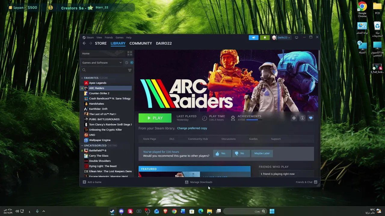Click the Steam taskbar icon
Screen dimensions: 385x216
click(x=112, y=211)
